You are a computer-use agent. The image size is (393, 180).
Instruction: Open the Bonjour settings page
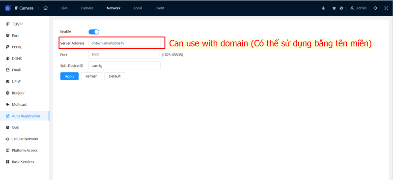[25, 93]
